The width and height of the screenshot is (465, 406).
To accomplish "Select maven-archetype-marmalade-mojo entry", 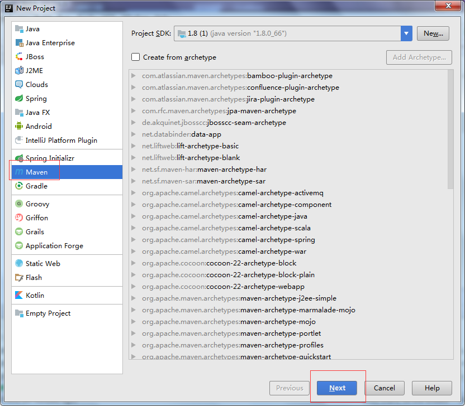I will [x=249, y=310].
